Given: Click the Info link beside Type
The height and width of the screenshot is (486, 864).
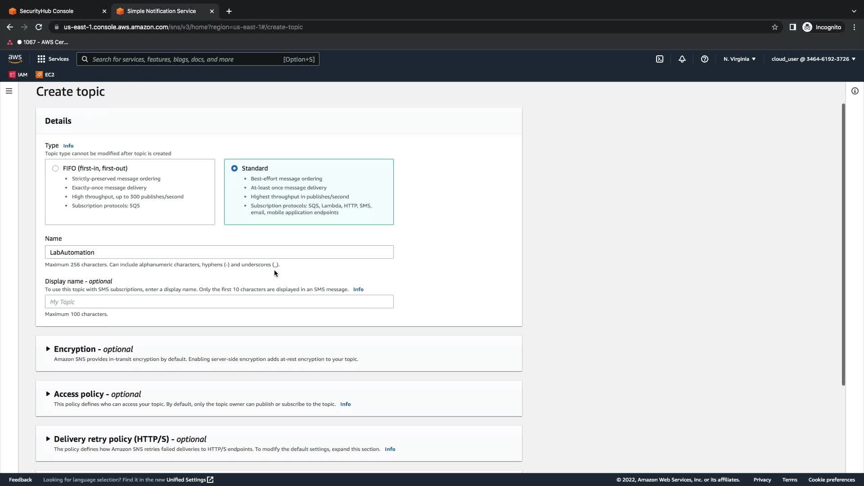Looking at the screenshot, I should (x=68, y=146).
